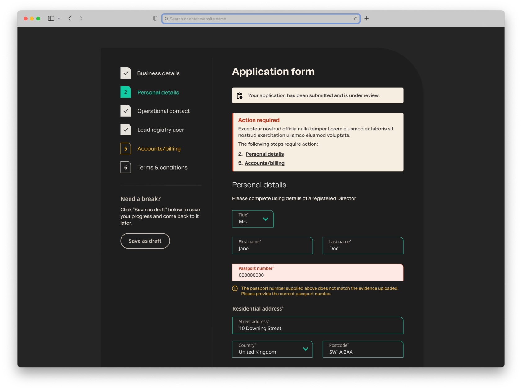Click the step 6 badge beside Terms & conditions
The height and width of the screenshot is (389, 522).
[x=126, y=167]
